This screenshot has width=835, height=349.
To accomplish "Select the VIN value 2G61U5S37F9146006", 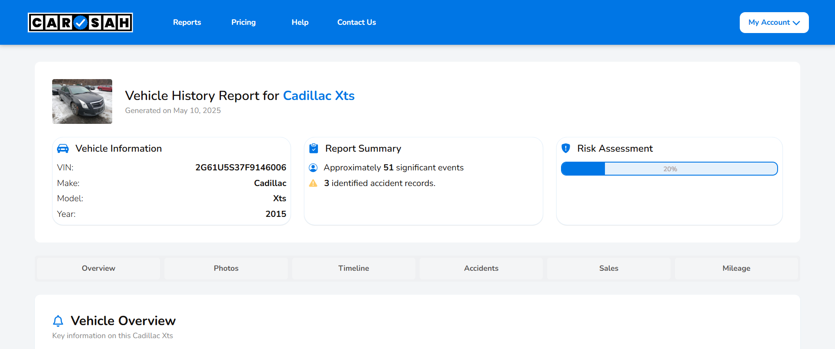I will point(241,168).
